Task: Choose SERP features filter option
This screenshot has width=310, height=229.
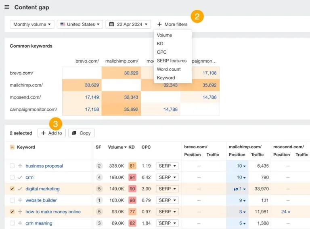Action: [172, 61]
